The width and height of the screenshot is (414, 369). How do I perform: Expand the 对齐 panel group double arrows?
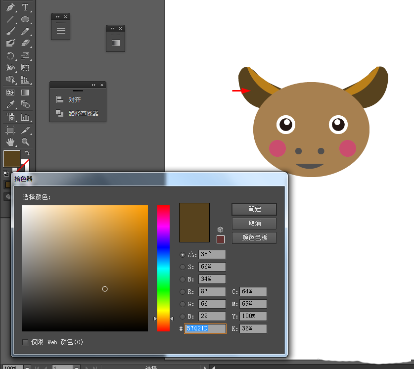click(x=93, y=85)
